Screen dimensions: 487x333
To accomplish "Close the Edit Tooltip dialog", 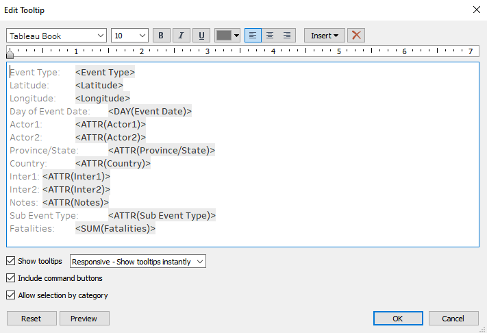I will tap(477, 10).
